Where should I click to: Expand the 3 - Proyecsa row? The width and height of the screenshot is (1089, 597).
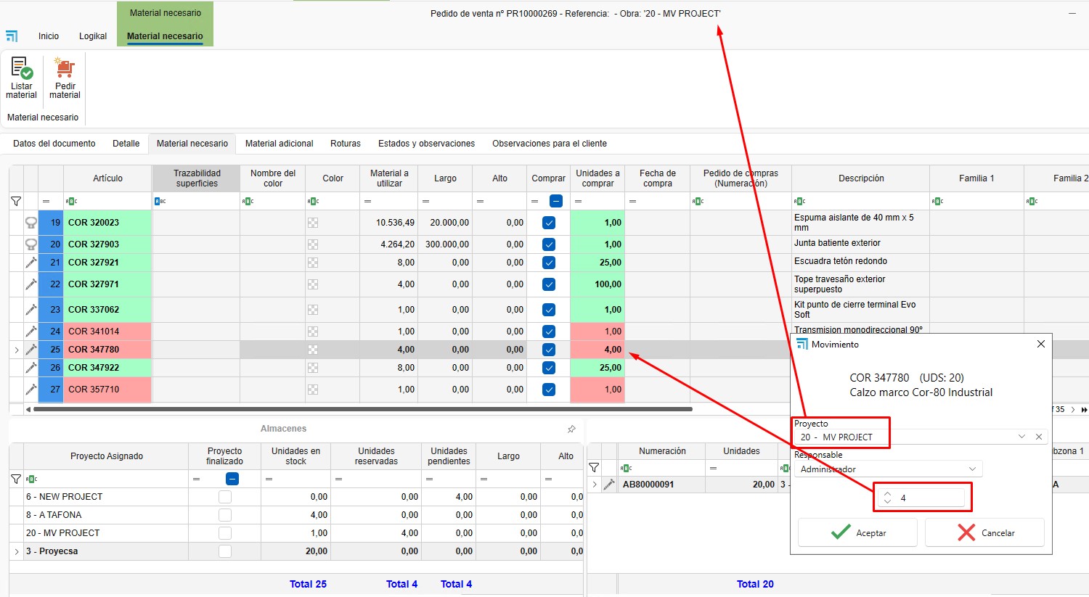click(17, 551)
